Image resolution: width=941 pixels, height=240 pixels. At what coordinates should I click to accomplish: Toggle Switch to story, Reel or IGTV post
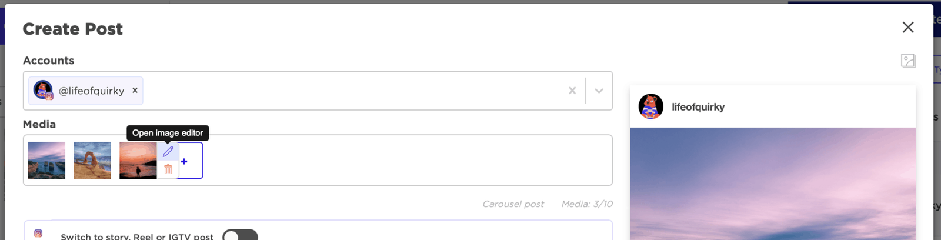click(x=240, y=236)
